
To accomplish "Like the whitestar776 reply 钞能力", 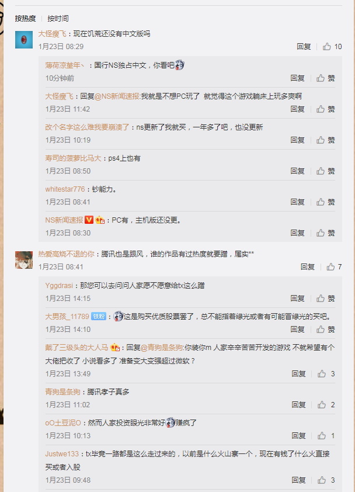I will coord(326,202).
